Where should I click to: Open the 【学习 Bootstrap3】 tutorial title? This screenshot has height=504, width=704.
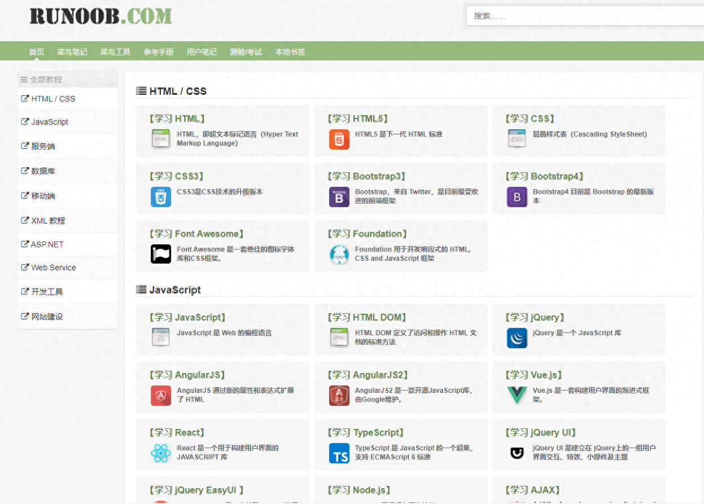coord(366,176)
